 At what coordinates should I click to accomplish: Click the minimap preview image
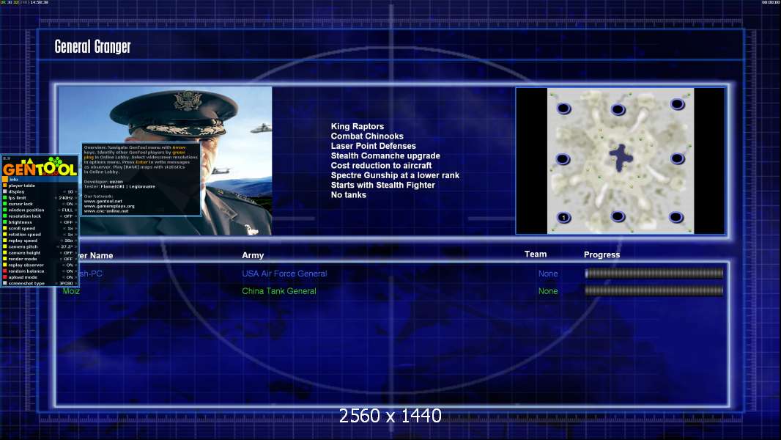(x=621, y=161)
